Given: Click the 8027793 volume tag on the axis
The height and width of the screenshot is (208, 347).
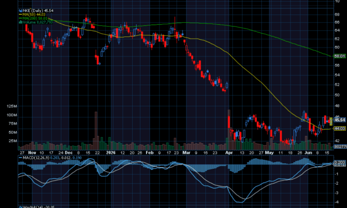Looking at the screenshot, I should (340, 147).
